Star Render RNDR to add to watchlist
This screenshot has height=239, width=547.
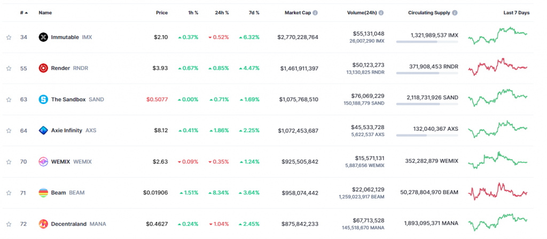point(9,68)
